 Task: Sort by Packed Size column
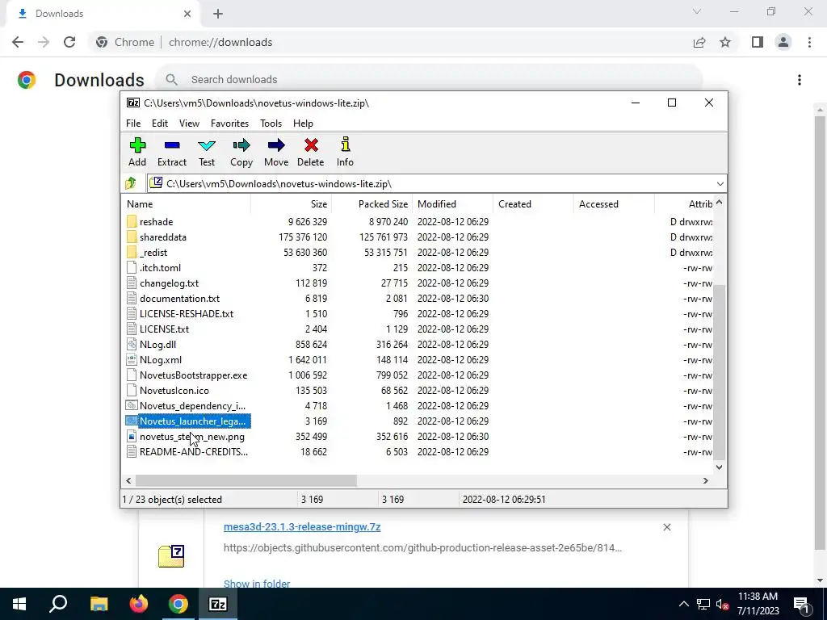[x=372, y=204]
